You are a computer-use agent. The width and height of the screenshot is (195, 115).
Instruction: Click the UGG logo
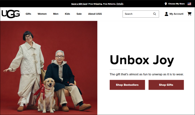11,14
